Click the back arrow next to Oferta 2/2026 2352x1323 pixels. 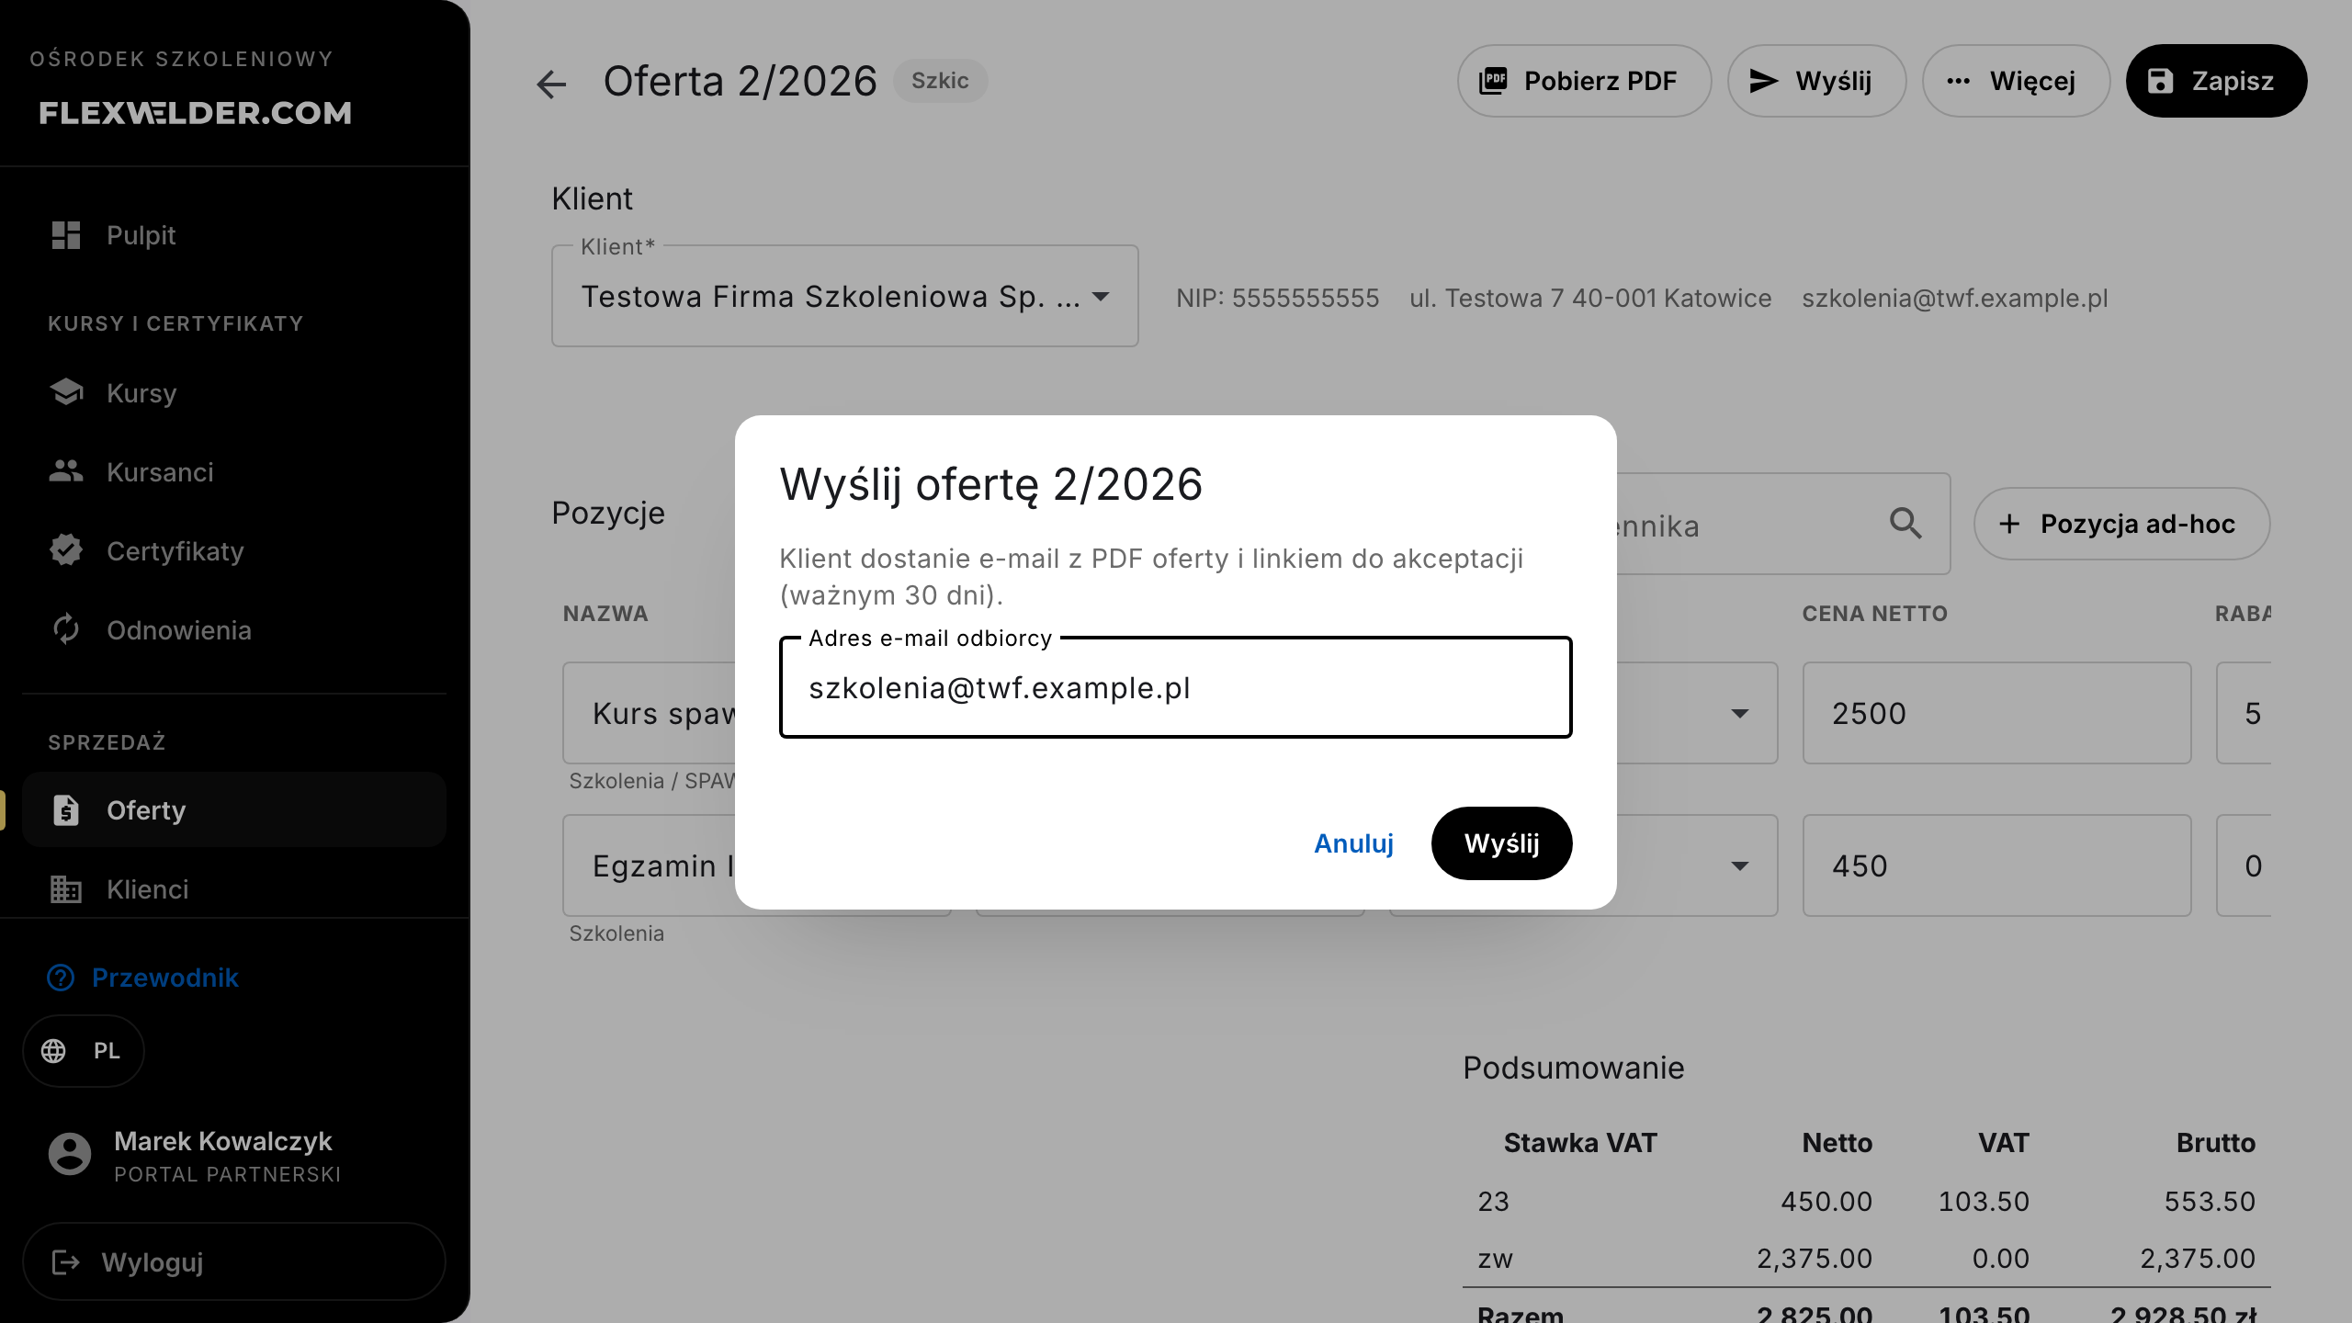[x=551, y=84]
